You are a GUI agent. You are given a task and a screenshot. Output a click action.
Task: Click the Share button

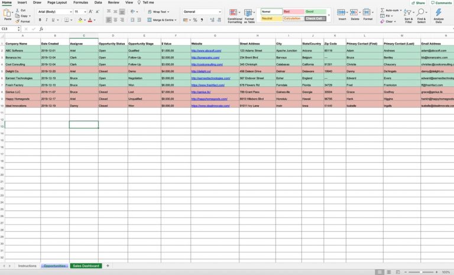pyautogui.click(x=418, y=3)
